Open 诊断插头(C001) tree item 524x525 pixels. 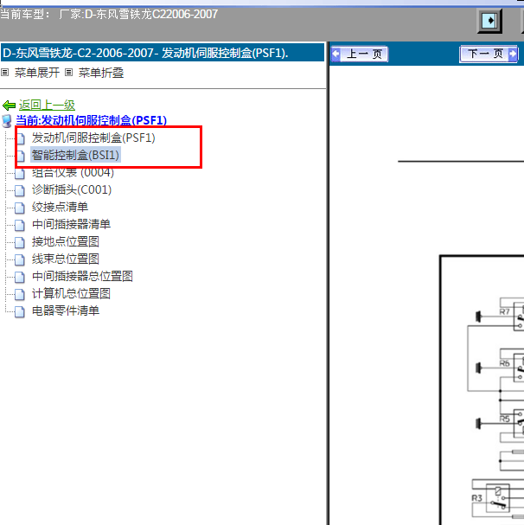click(x=72, y=189)
